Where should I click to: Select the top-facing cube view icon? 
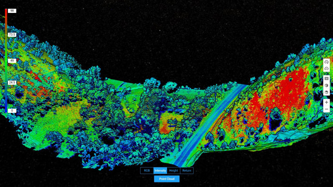tap(327, 92)
